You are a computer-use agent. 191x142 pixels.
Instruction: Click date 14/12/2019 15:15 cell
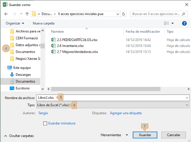click(138, 52)
